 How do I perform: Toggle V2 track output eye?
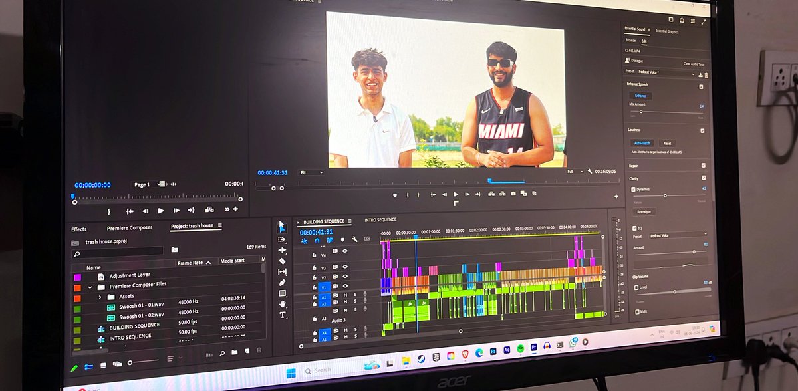pos(345,276)
